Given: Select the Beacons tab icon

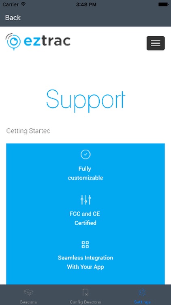Looking at the screenshot, I should 28,292.
